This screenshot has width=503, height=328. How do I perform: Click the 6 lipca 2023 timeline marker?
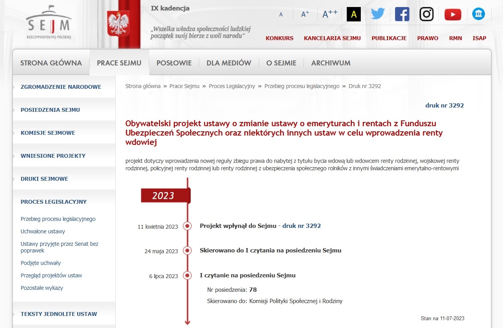pos(187,276)
